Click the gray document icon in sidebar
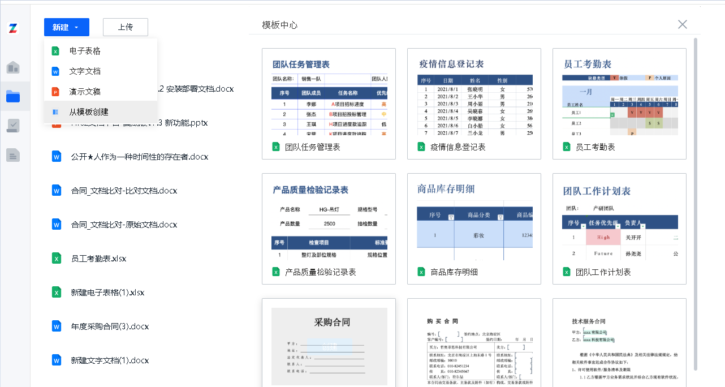This screenshot has height=387, width=725. [13, 154]
